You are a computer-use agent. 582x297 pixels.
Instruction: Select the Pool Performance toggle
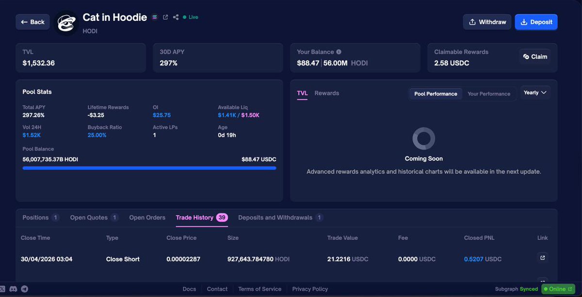[x=436, y=94]
